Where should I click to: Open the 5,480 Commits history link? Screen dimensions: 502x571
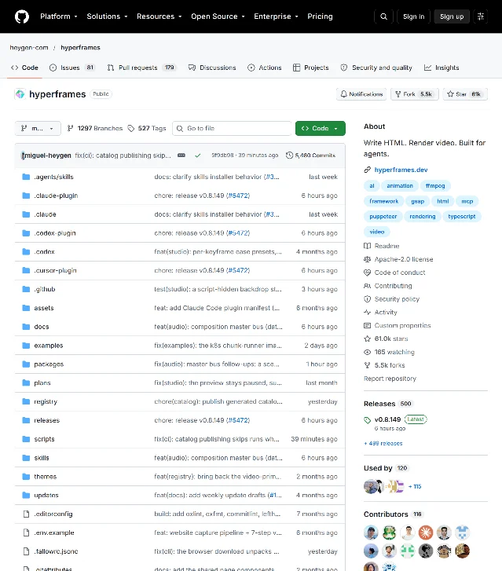point(311,156)
